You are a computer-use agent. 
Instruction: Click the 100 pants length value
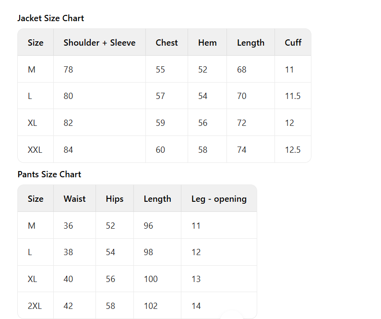point(151,279)
